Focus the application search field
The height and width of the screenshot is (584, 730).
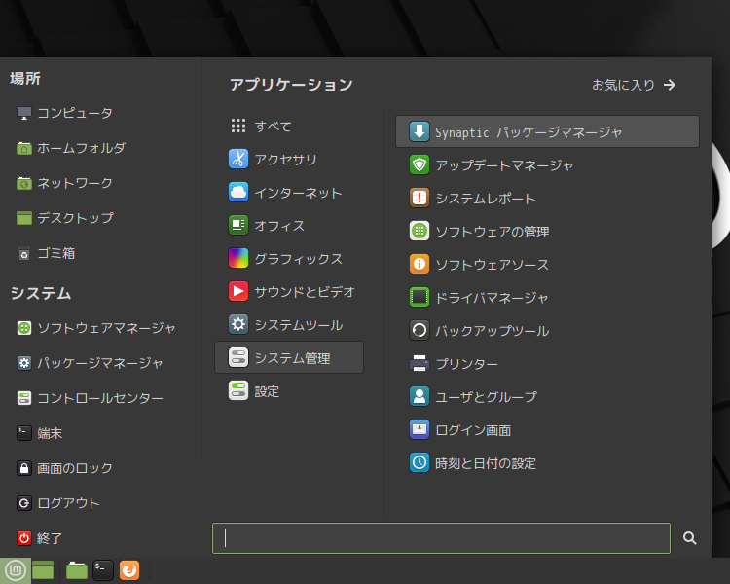(441, 538)
